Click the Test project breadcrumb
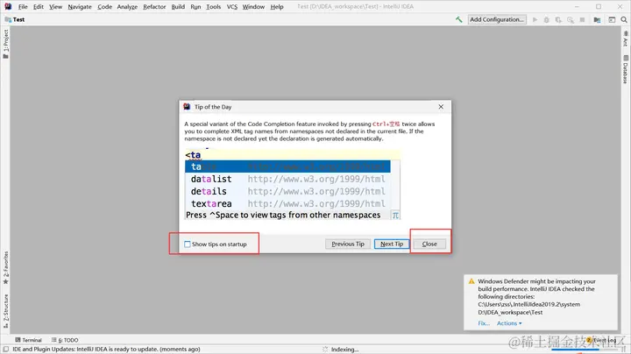The width and height of the screenshot is (631, 354). [x=15, y=19]
